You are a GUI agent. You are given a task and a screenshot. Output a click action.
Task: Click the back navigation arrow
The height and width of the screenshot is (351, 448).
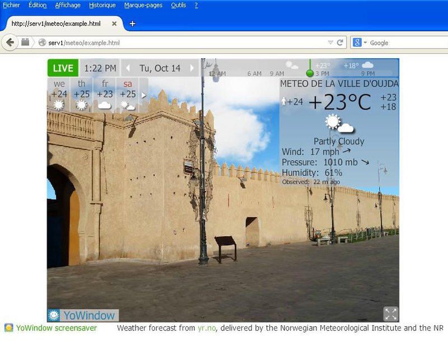coord(10,43)
